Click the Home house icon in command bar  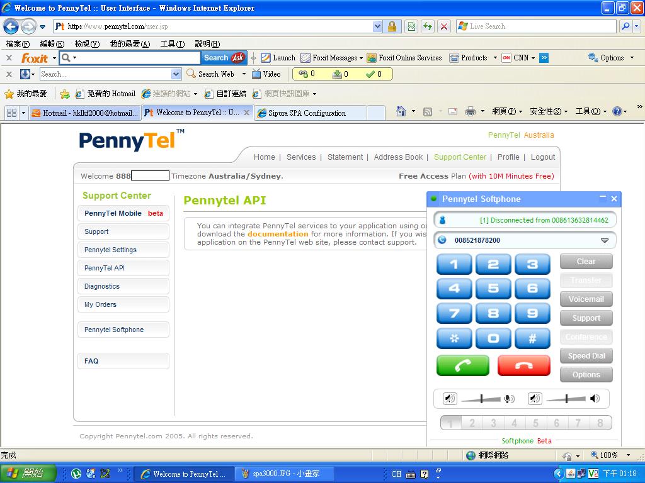pos(401,111)
